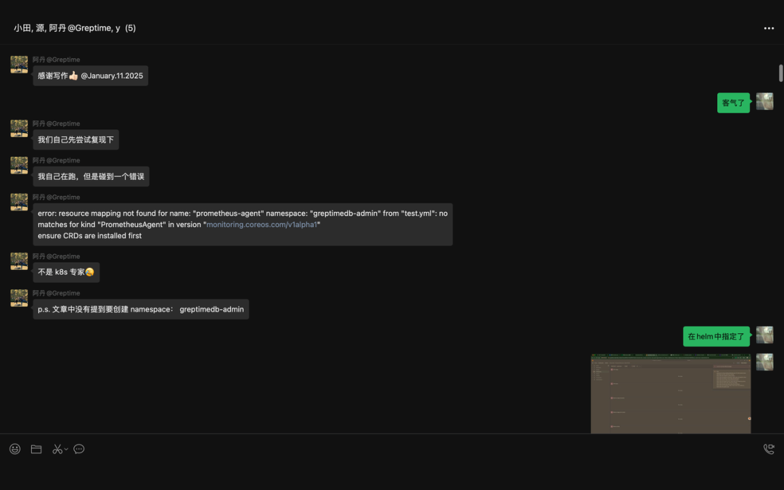The width and height of the screenshot is (784, 490).
Task: Expand the screenshot options dropdown arrow
Action: pyautogui.click(x=66, y=449)
